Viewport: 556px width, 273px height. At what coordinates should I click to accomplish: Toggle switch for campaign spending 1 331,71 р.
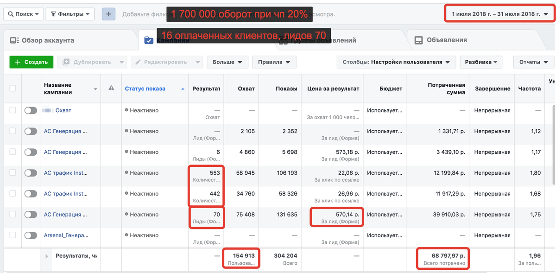[31, 131]
